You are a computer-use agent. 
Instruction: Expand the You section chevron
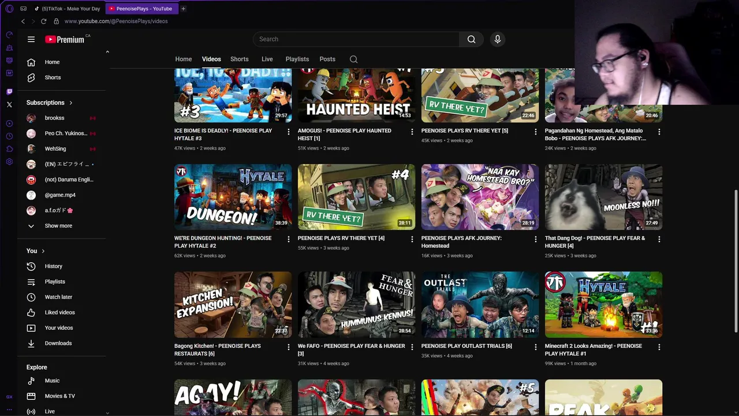tap(43, 251)
